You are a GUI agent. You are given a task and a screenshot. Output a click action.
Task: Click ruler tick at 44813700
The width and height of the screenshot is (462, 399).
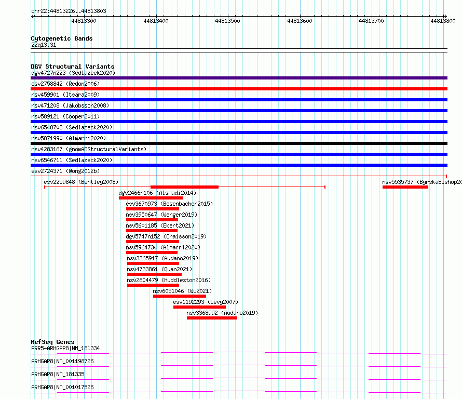click(x=372, y=21)
